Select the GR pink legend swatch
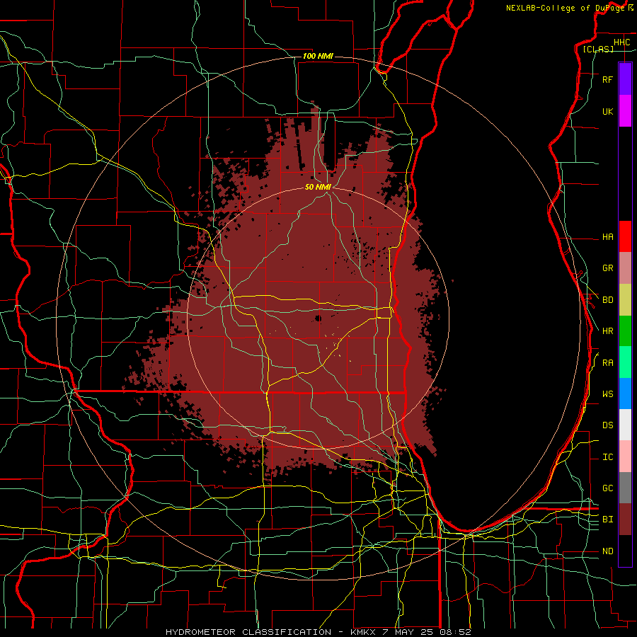 click(625, 268)
